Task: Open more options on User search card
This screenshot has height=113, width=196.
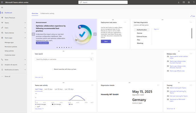Action: pyautogui.click(x=92, y=54)
